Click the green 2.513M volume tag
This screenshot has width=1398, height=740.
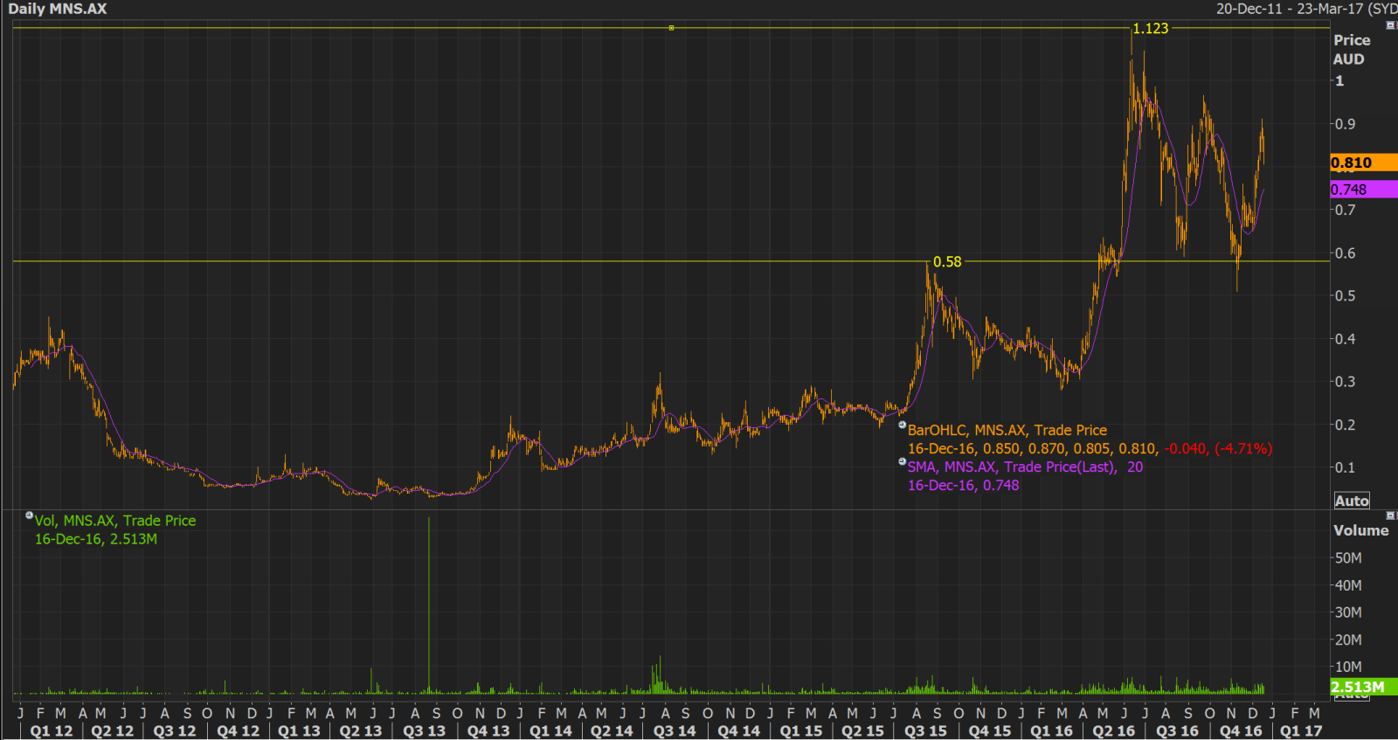[x=1364, y=687]
